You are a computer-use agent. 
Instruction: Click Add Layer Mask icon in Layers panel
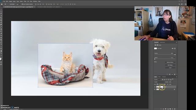(x=166, y=109)
